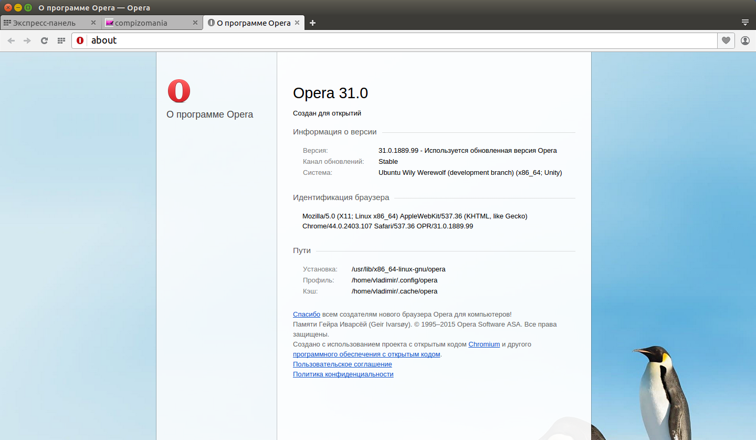Open the profile account icon

744,40
